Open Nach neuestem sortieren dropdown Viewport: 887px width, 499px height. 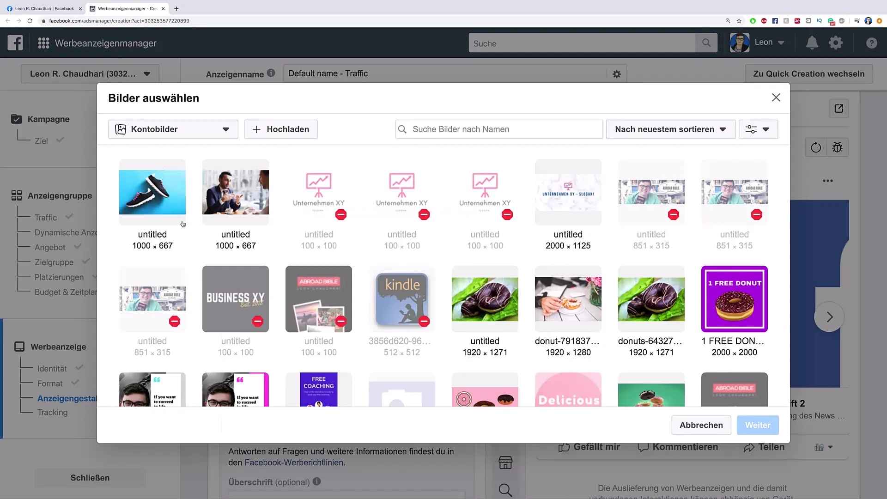point(670,129)
